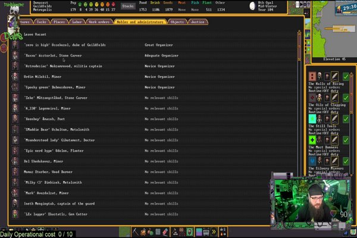
Task: Rename The Most Banners with quill icon
Action: click(334, 140)
